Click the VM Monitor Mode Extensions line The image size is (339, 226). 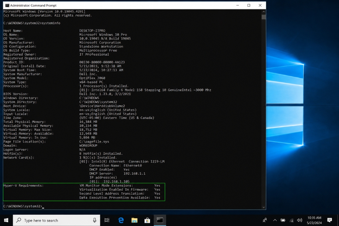pos(120,185)
